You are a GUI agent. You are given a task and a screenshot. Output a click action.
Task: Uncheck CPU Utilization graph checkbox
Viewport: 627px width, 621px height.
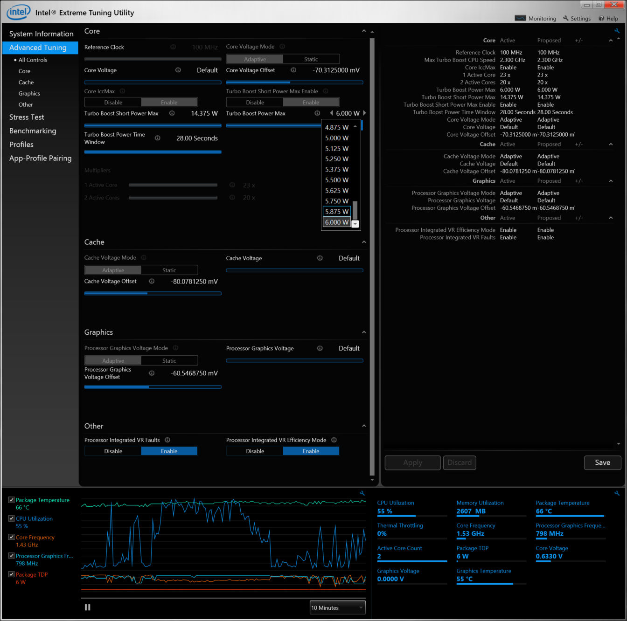pyautogui.click(x=11, y=518)
